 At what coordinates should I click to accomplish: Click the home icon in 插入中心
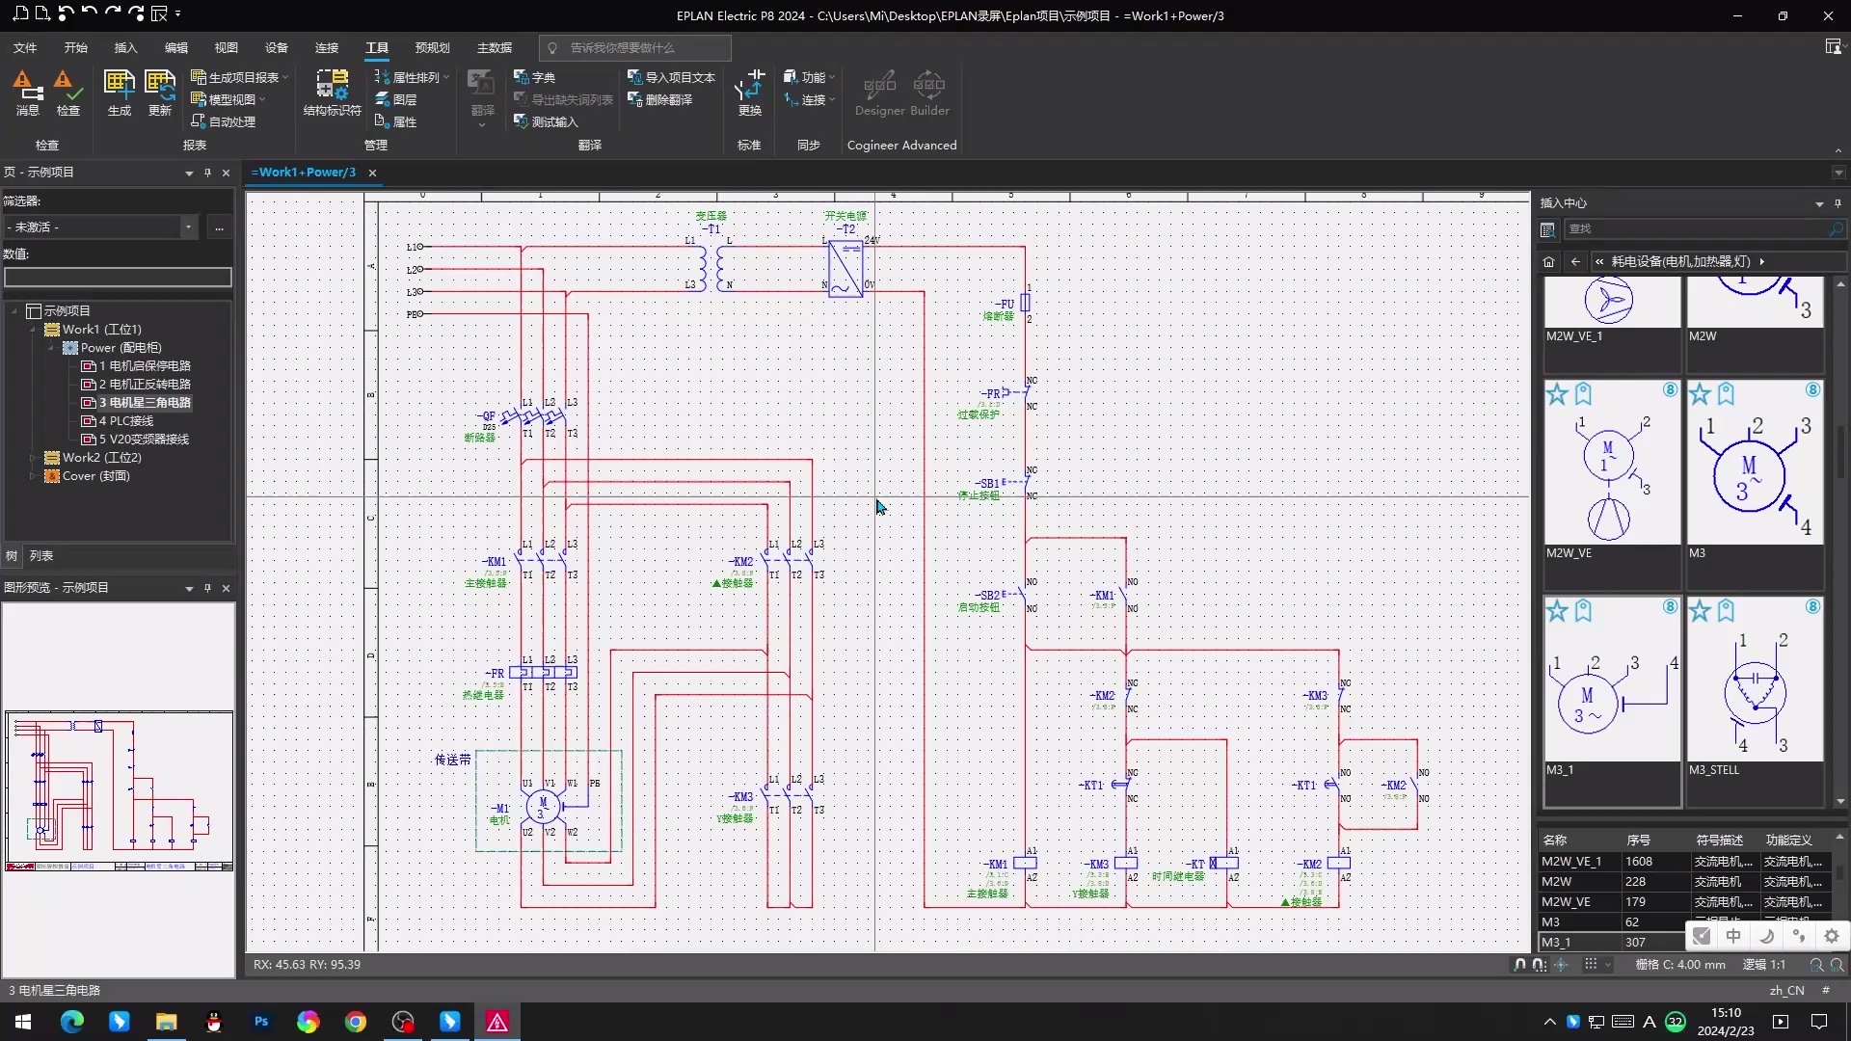coord(1548,261)
